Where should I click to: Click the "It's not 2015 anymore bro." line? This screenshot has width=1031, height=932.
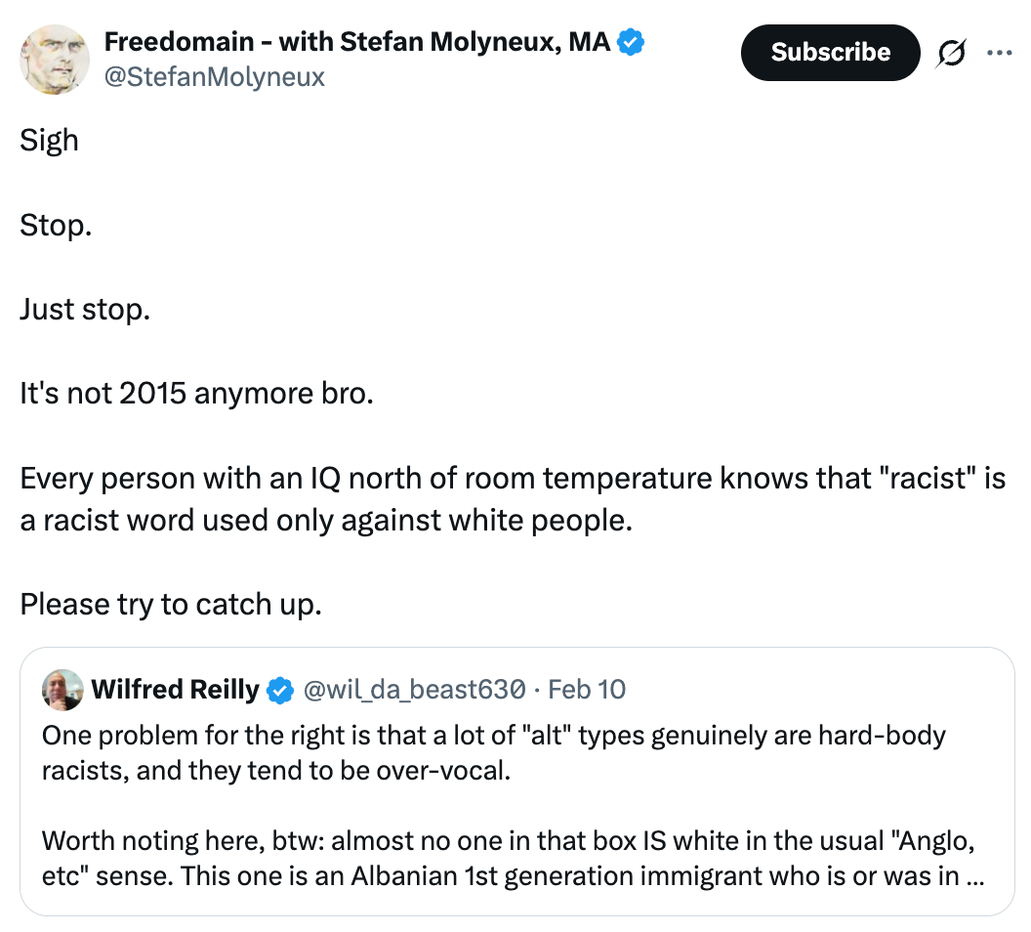point(196,394)
